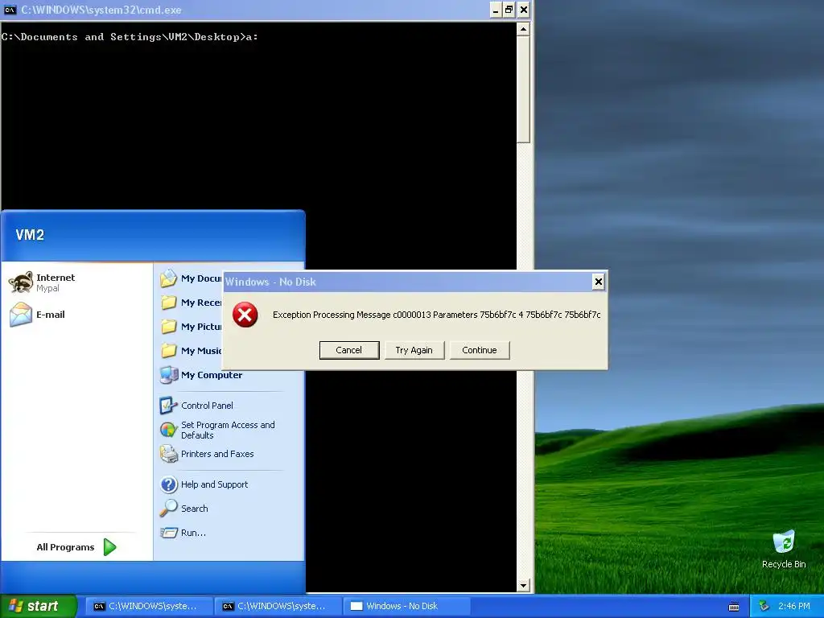Click the E-mail envelope icon
The width and height of the screenshot is (824, 618).
click(21, 315)
